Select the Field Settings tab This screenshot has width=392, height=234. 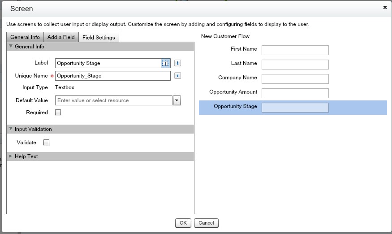[x=99, y=37]
